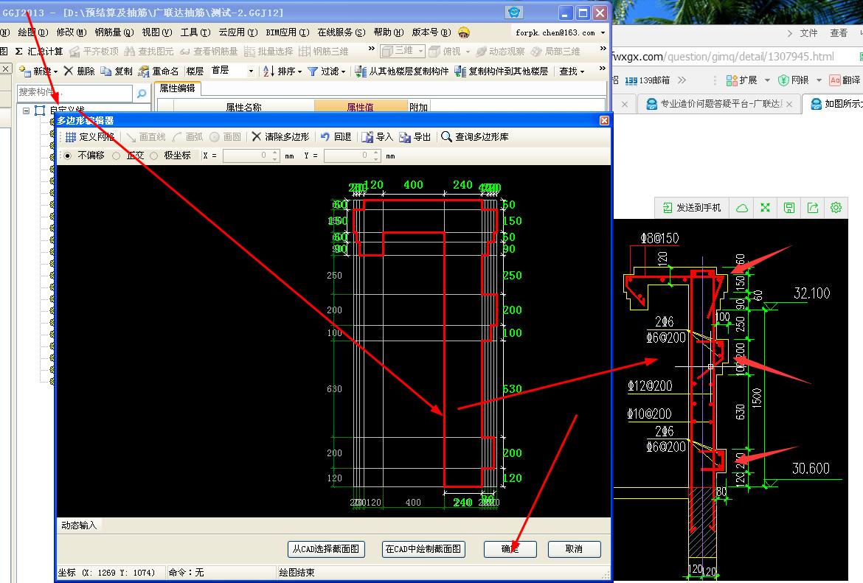This screenshot has height=583, width=863.
Task: Select the 不偏移 radio button
Action: (x=68, y=156)
